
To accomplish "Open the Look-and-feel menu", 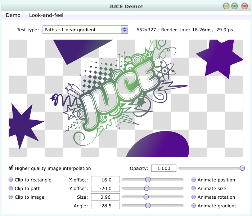I will coord(46,15).
